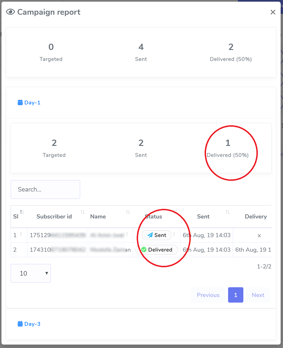
Task: Click the sort arrows on the Sl column
Action: [22, 212]
